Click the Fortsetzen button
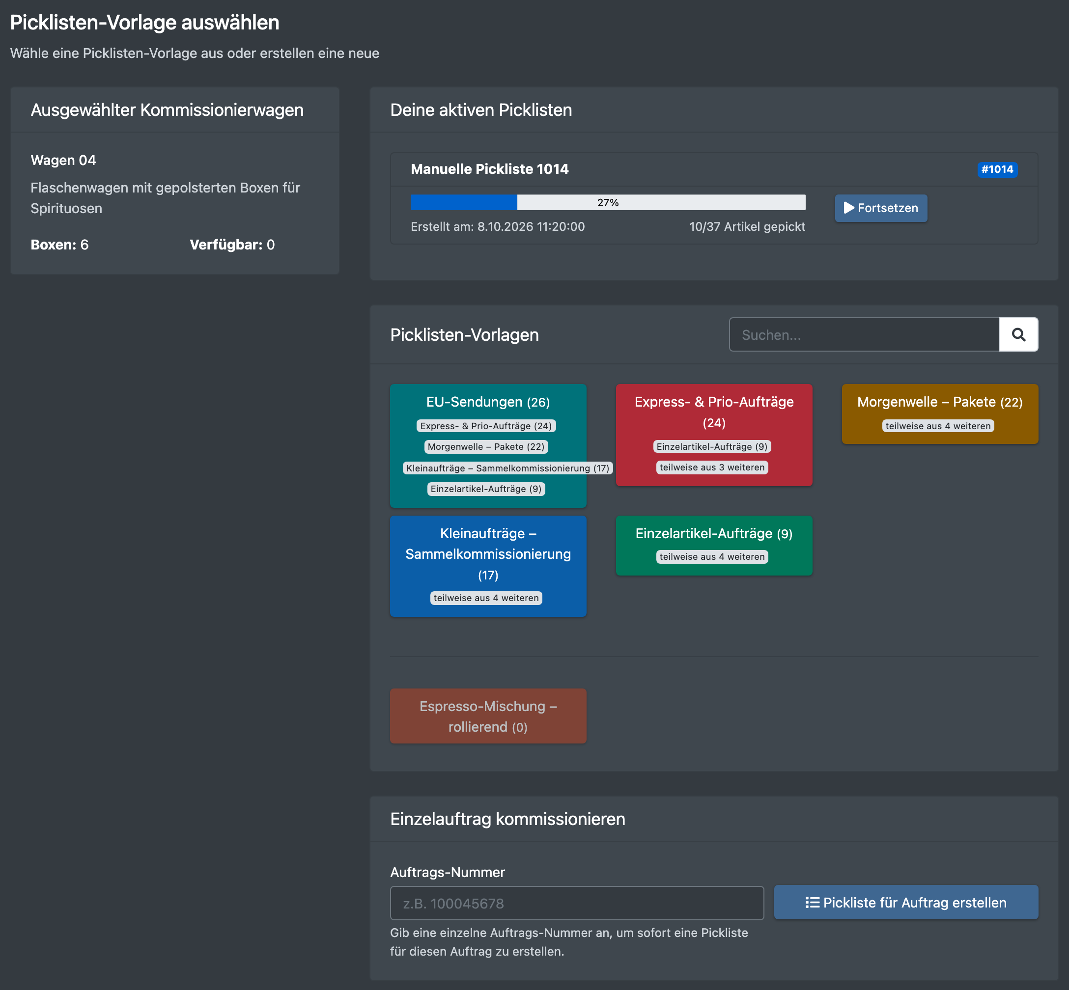The height and width of the screenshot is (990, 1069). click(x=880, y=208)
